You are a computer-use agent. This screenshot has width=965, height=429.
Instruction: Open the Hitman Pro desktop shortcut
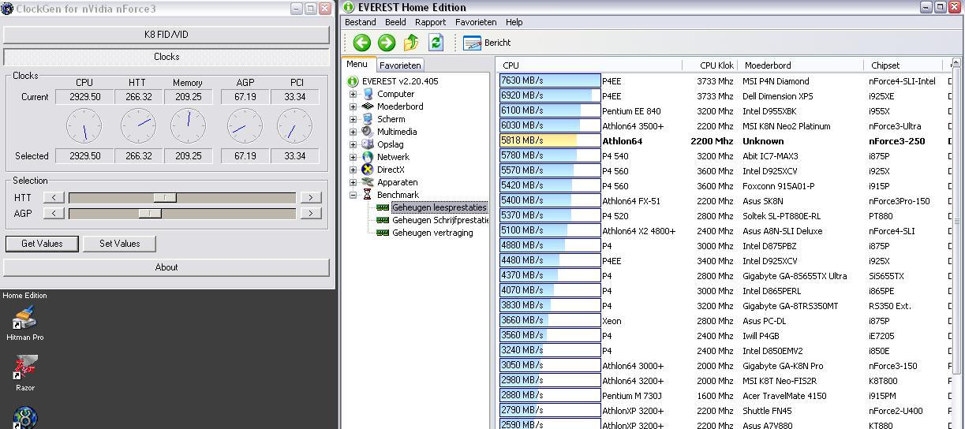(25, 318)
